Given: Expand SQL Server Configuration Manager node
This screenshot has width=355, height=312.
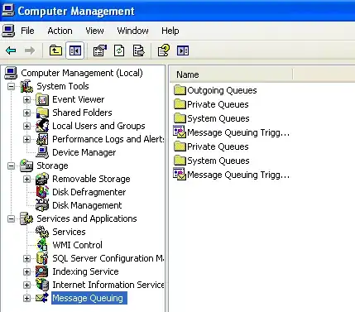Looking at the screenshot, I should tap(26, 258).
